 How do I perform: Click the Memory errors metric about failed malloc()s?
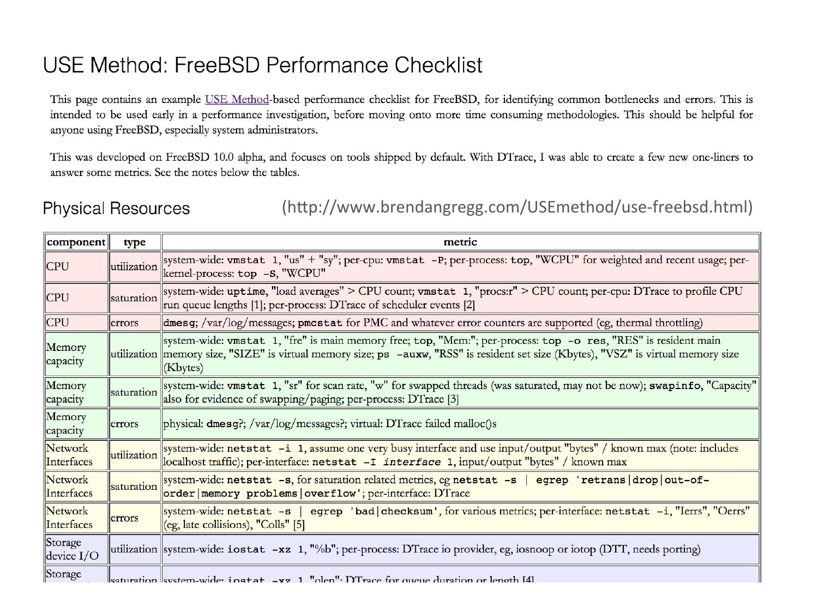coord(329,423)
